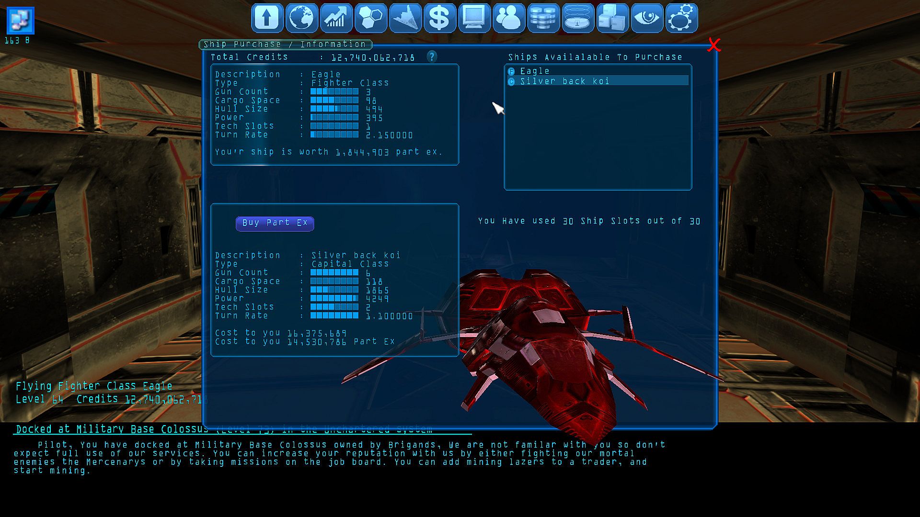Click the network computer icon top-left
This screenshot has width=920, height=517.
[x=20, y=21]
